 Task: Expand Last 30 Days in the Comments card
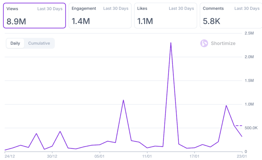pyautogui.click(x=247, y=8)
